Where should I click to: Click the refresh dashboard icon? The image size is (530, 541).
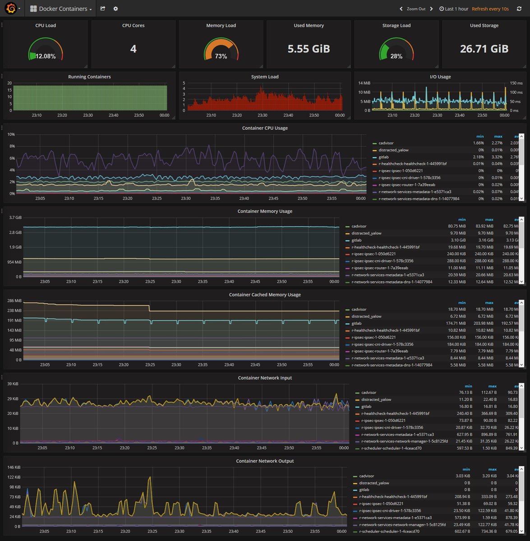pyautogui.click(x=519, y=9)
